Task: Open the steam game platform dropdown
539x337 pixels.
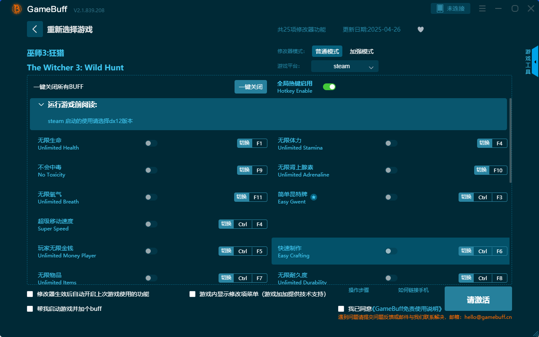Action: (x=344, y=66)
